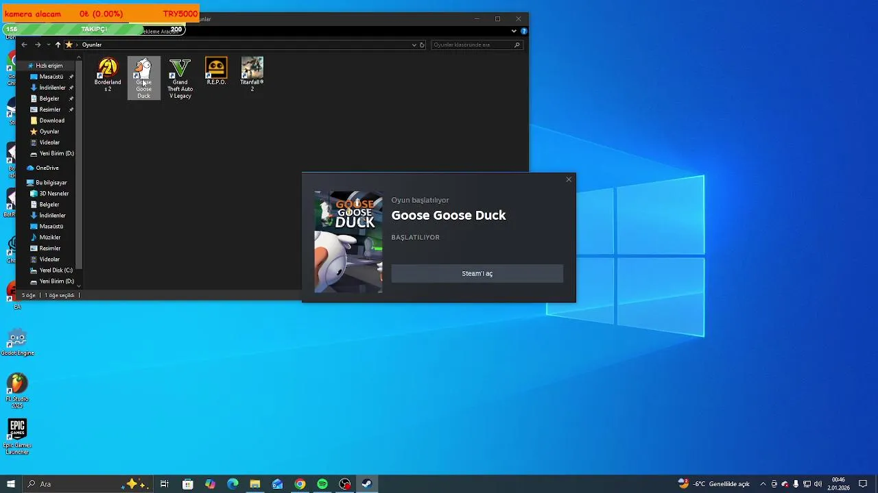Open the weather widget showing -6°C
878x493 pixels.
(713, 484)
